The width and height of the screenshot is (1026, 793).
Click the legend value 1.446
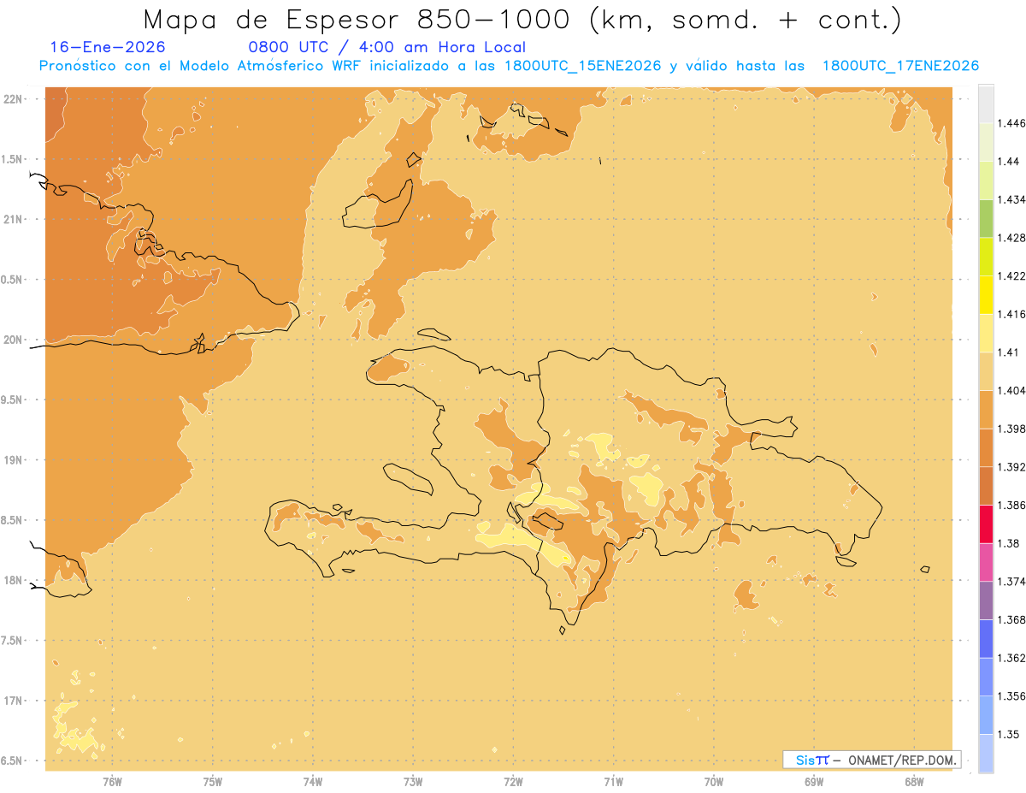coord(1011,123)
